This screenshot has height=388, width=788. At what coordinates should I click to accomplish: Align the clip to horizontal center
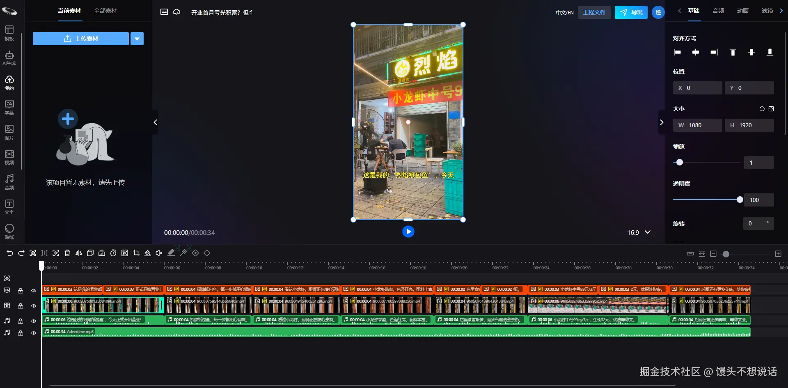(696, 52)
